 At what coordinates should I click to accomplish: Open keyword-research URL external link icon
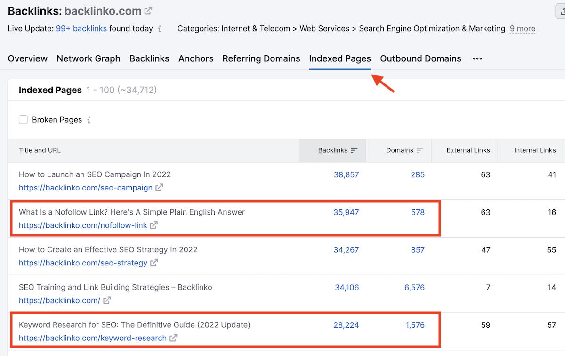pyautogui.click(x=173, y=338)
